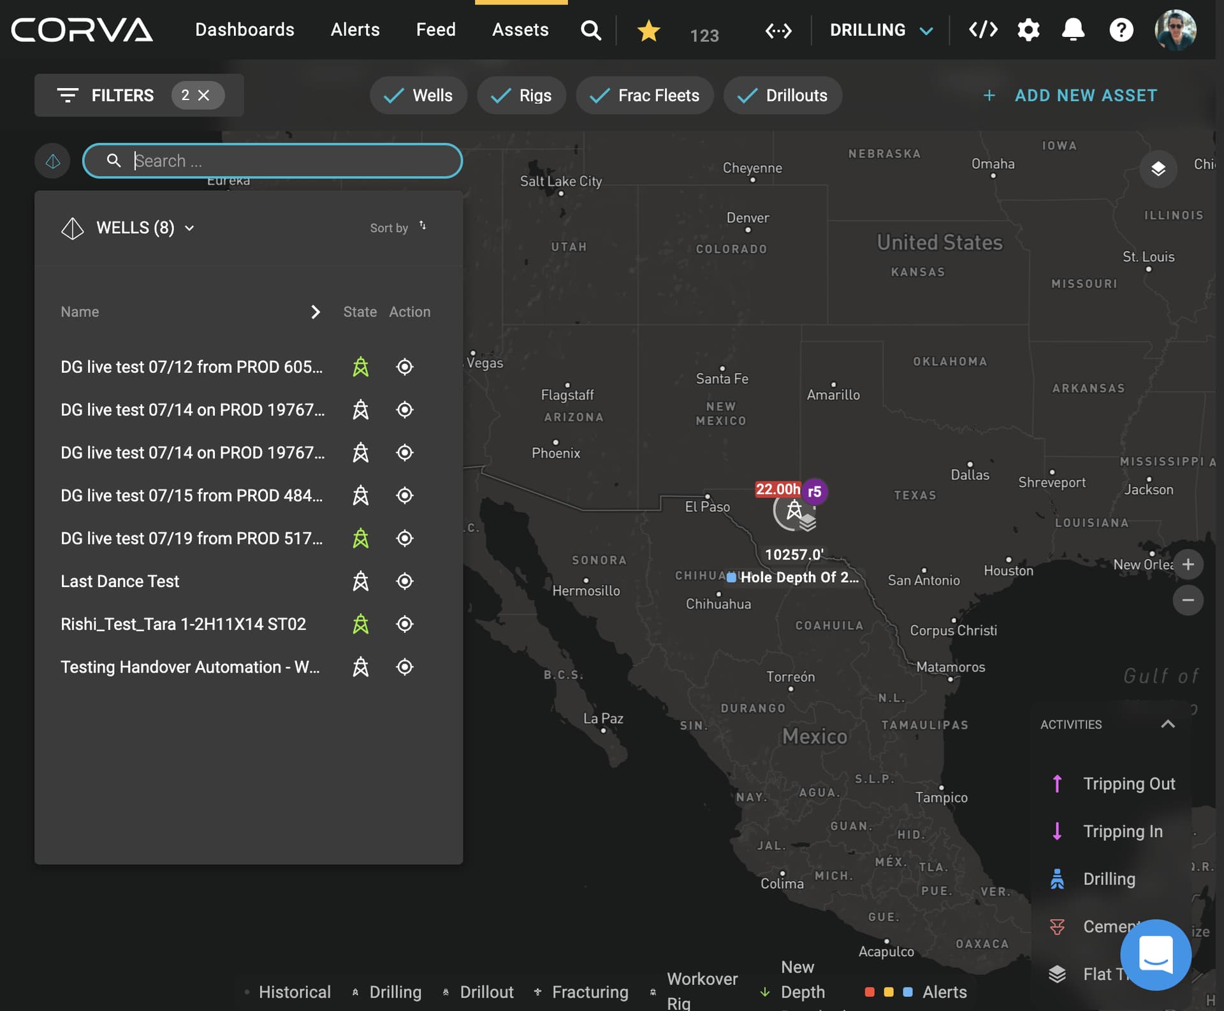Open notifications bell
The width and height of the screenshot is (1224, 1011).
(1074, 29)
